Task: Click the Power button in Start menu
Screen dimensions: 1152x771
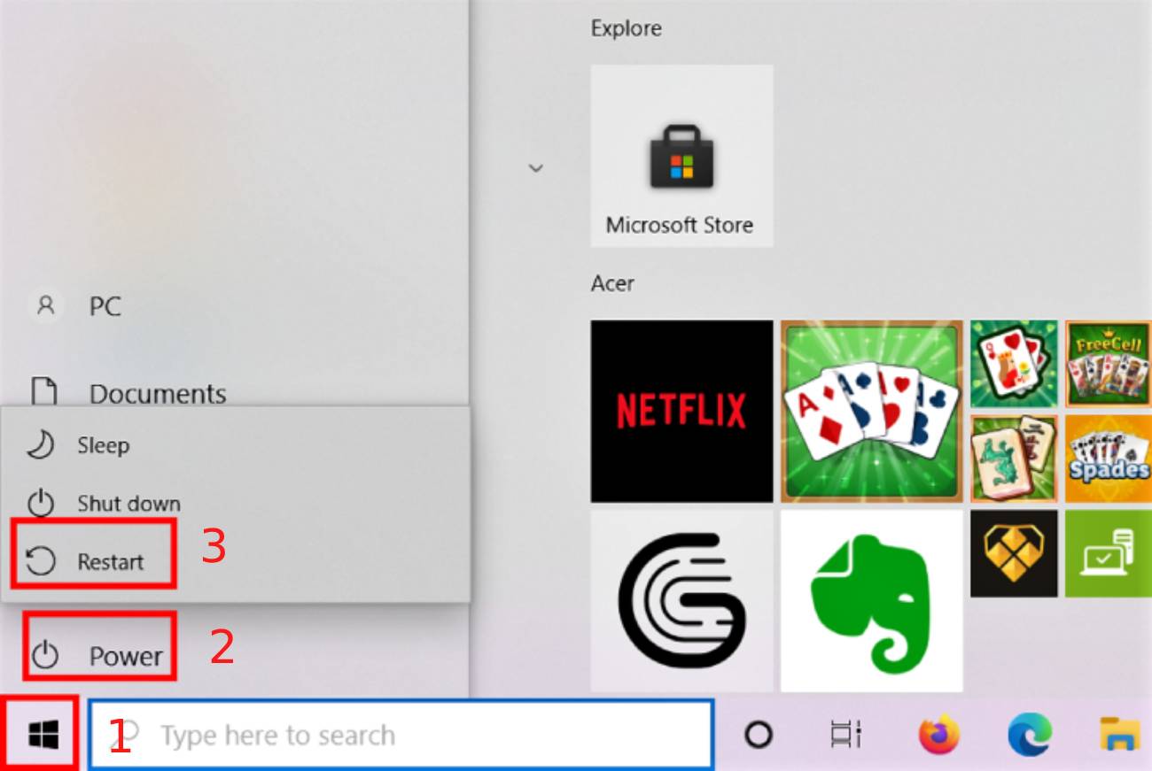Action: (x=98, y=655)
